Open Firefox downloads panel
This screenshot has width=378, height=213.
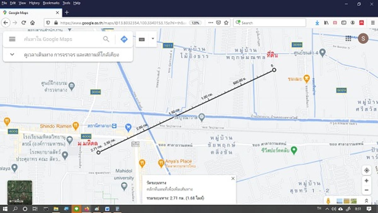[317, 23]
